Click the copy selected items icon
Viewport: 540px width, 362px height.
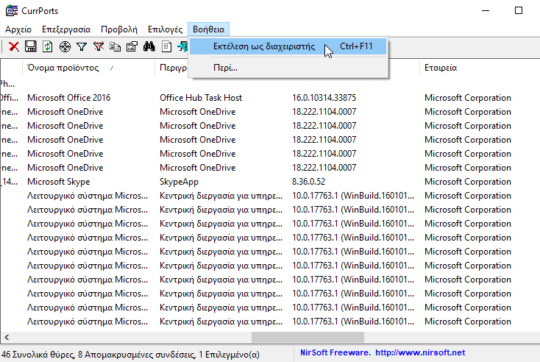click(115, 46)
